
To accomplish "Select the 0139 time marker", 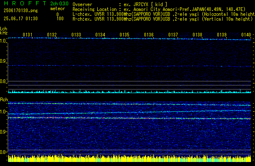I will point(222,35).
